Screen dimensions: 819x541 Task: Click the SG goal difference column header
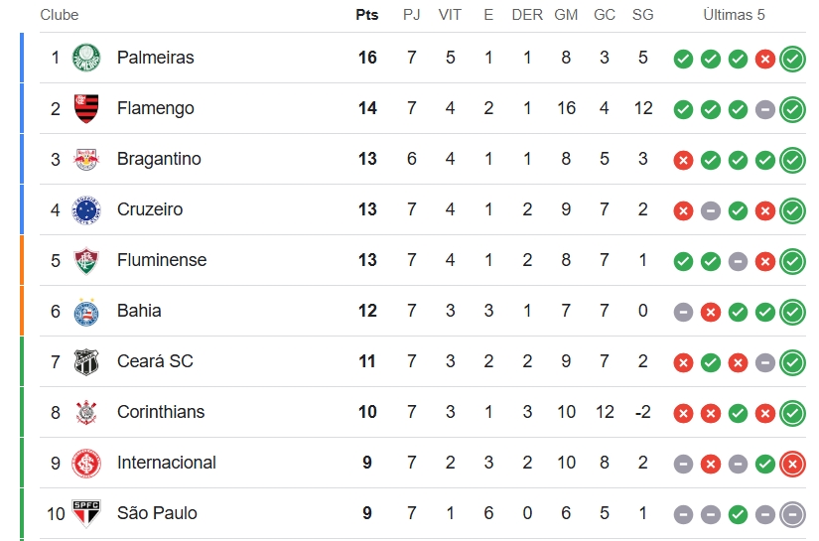643,15
